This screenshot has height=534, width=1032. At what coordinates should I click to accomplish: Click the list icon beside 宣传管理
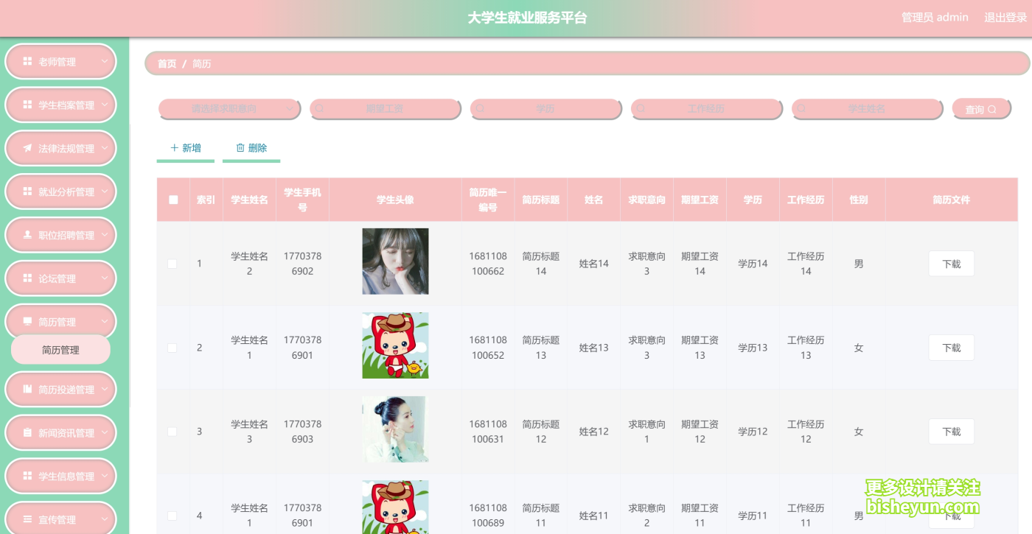pos(27,519)
